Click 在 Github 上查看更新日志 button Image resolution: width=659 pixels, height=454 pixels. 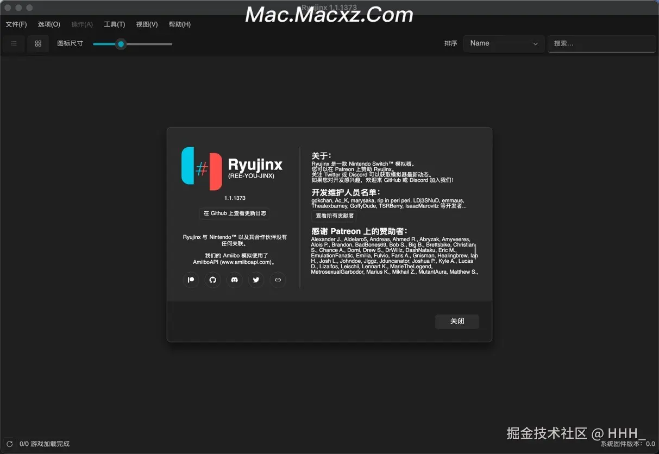[x=235, y=213]
